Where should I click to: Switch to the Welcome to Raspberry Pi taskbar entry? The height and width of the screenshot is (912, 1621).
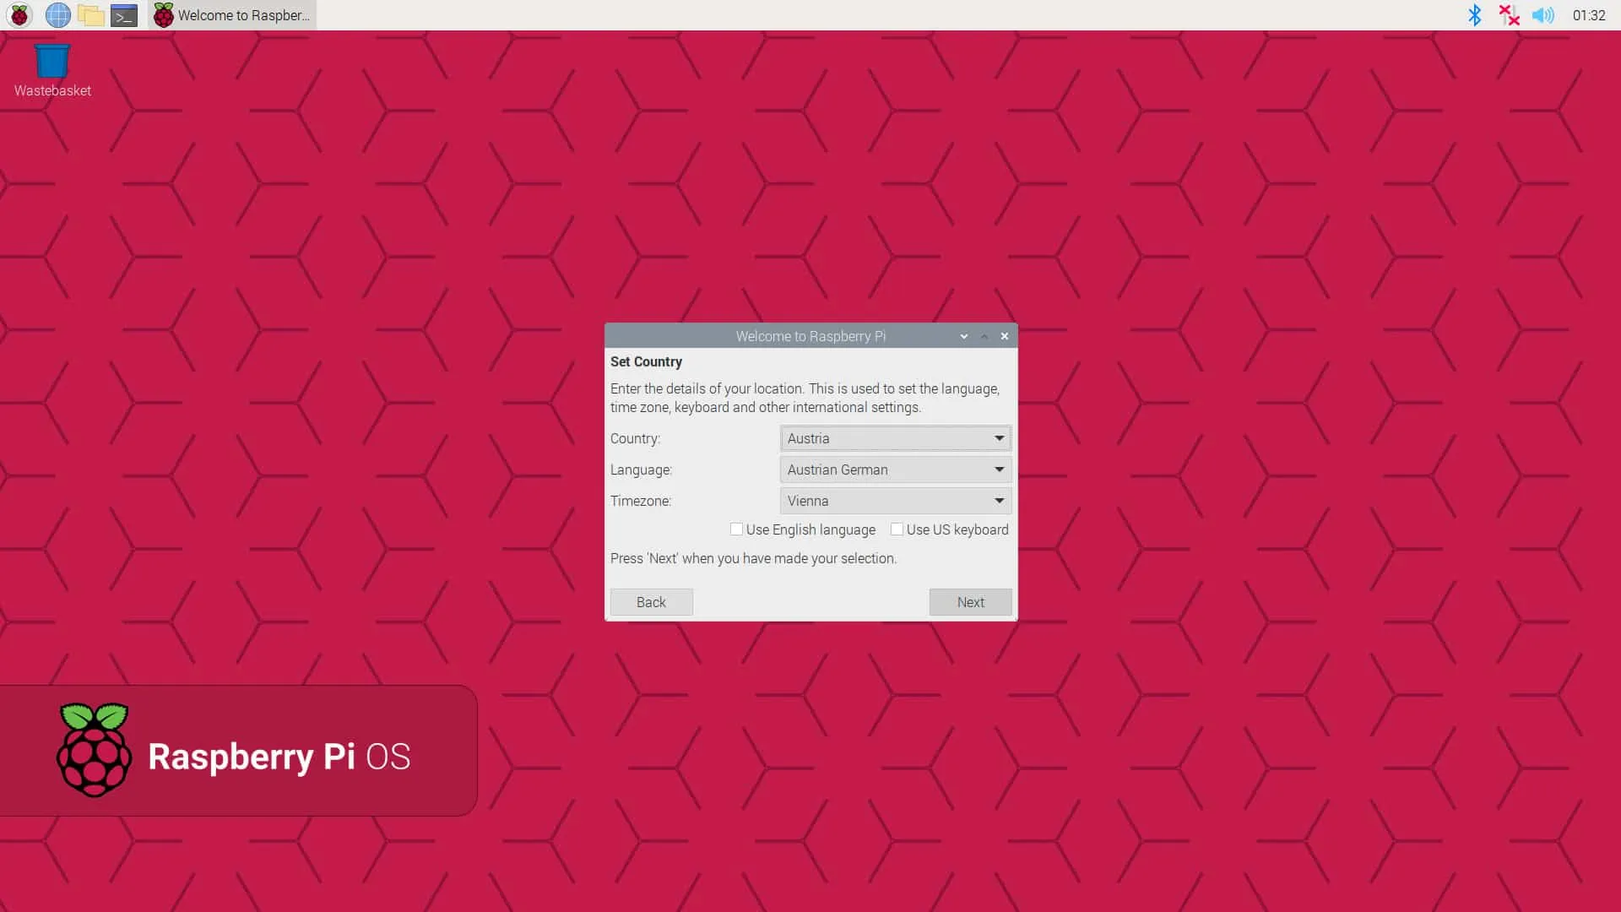[x=232, y=15]
